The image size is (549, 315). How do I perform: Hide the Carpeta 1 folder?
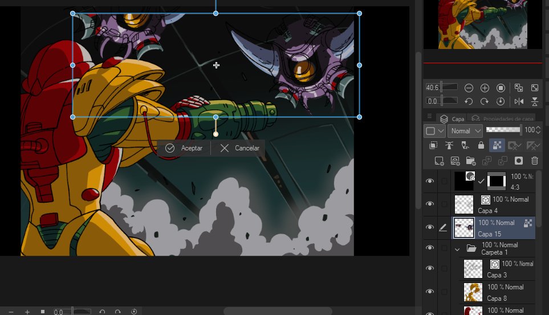(430, 247)
